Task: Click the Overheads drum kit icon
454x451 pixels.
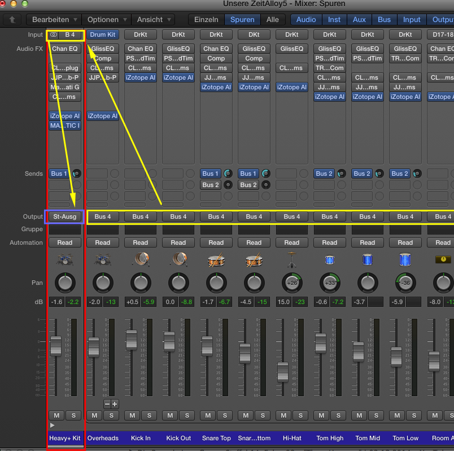Action: [x=103, y=260]
